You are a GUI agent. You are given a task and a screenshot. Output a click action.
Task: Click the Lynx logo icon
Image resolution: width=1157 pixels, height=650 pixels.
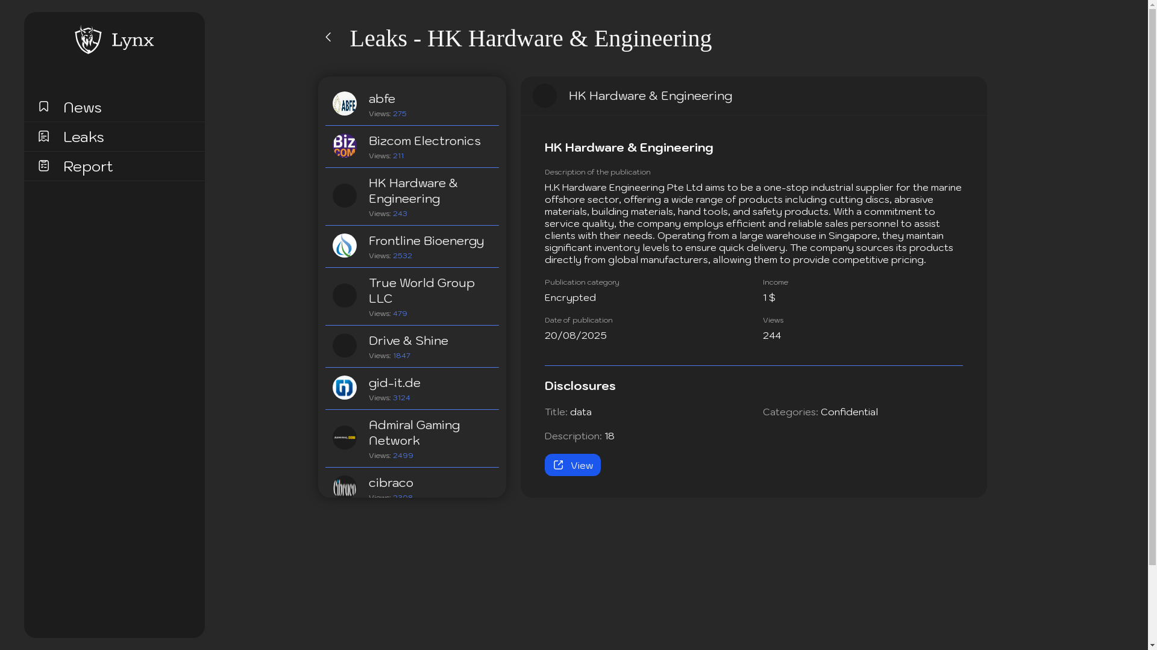(x=88, y=40)
